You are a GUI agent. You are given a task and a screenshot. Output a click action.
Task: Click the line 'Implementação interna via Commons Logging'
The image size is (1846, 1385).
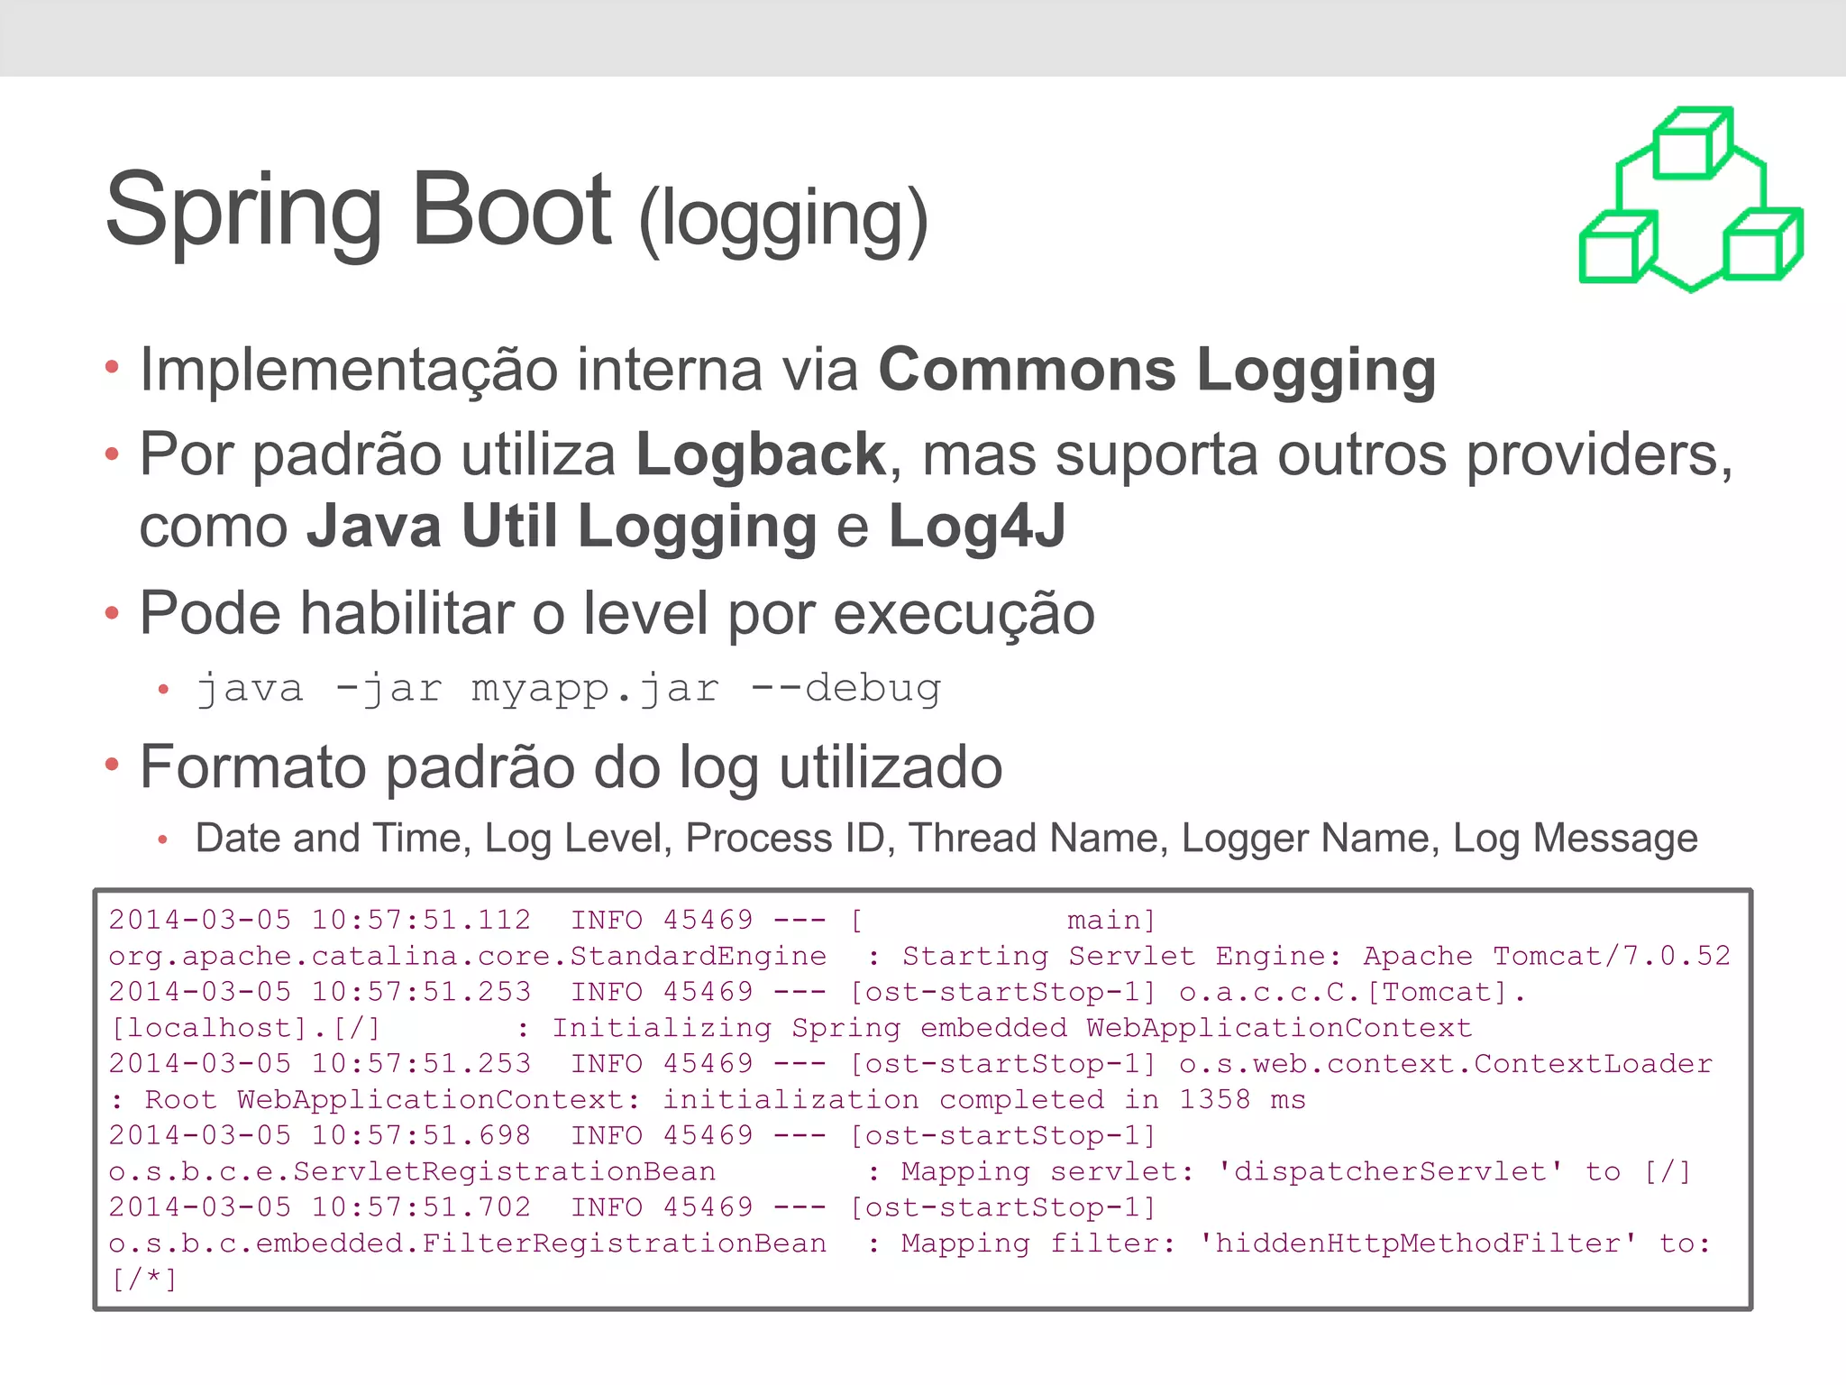[788, 370]
